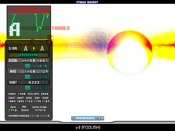Select previous EX score 4445
Image resolution: width=175 pixels, height=131 pixels.
click(x=27, y=61)
